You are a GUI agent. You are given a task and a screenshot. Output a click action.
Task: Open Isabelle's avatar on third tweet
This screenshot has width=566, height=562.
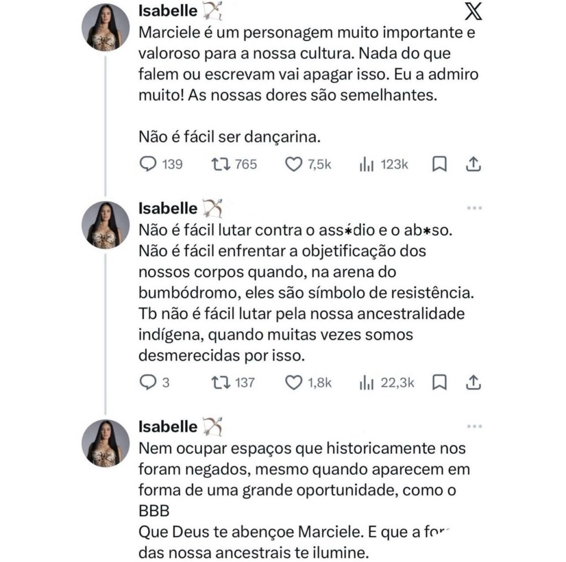pos(106,443)
